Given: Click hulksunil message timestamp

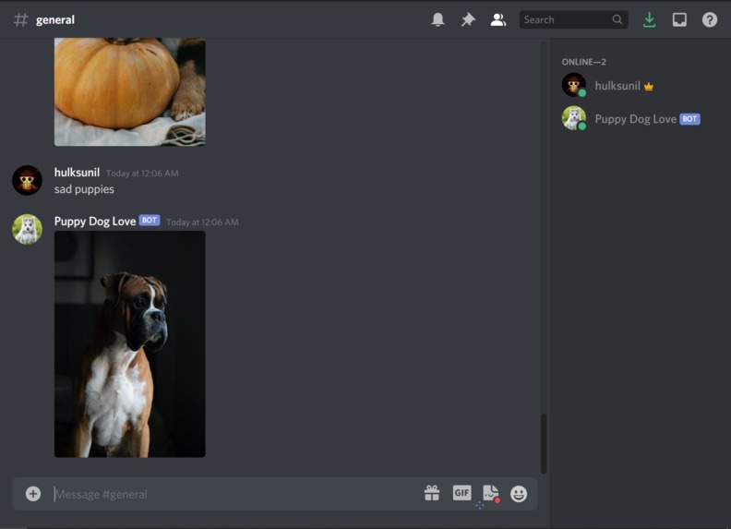Looking at the screenshot, I should (x=142, y=173).
